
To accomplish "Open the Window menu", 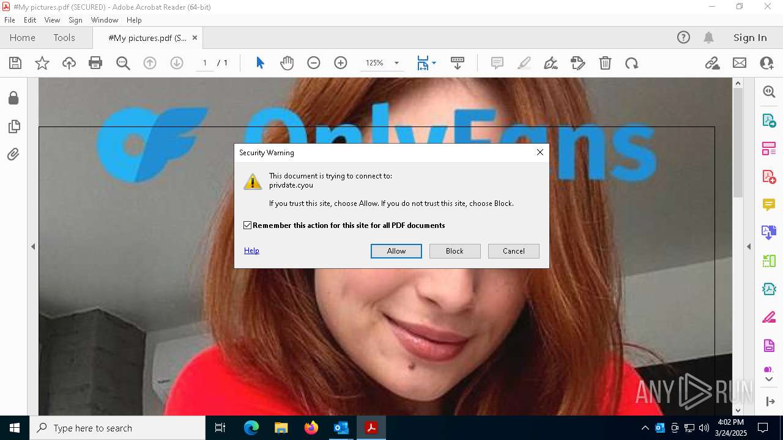I will pos(105,20).
